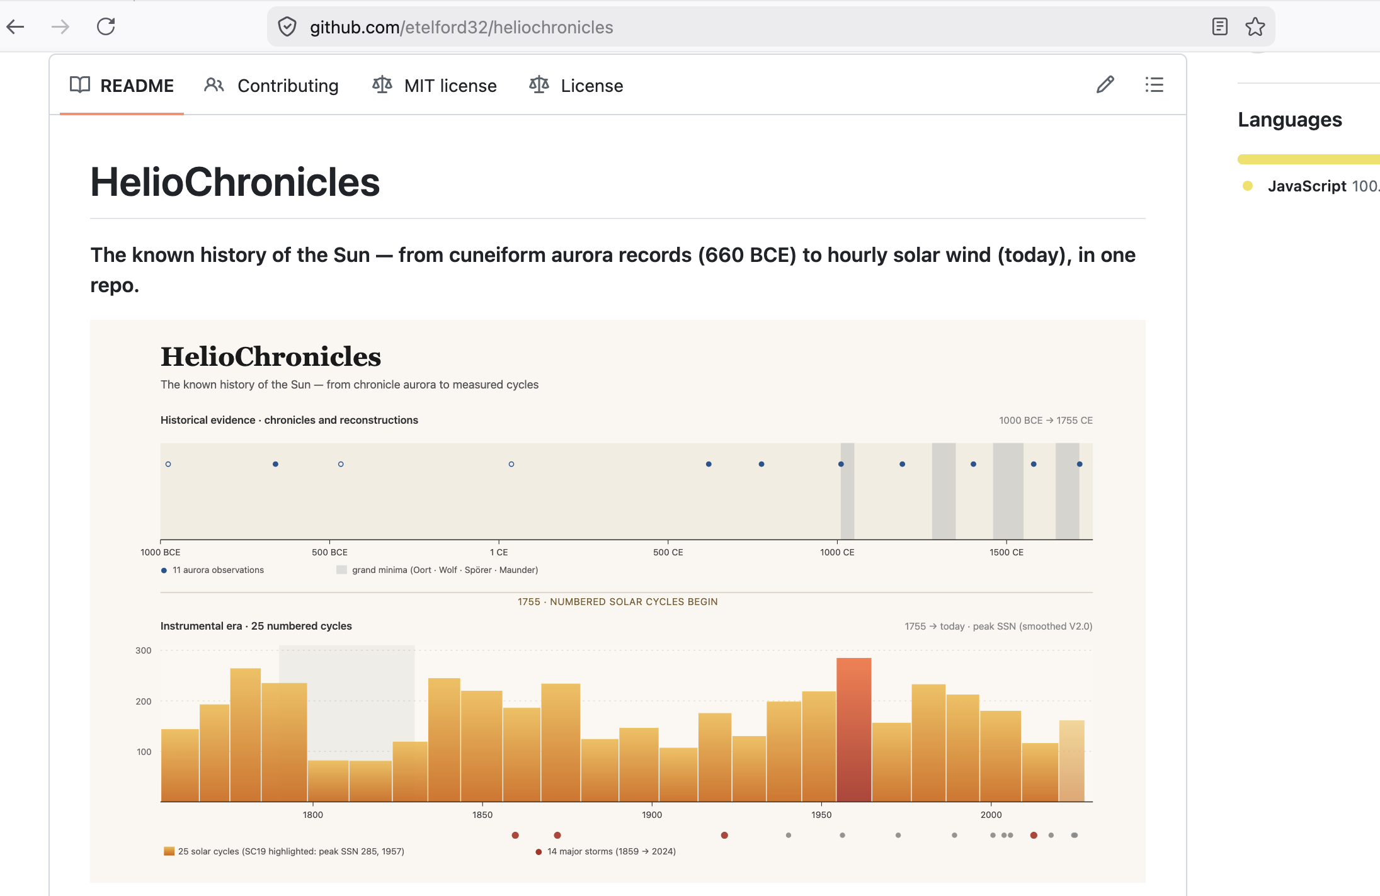
Task: Click the book icon beside README
Action: coord(80,85)
